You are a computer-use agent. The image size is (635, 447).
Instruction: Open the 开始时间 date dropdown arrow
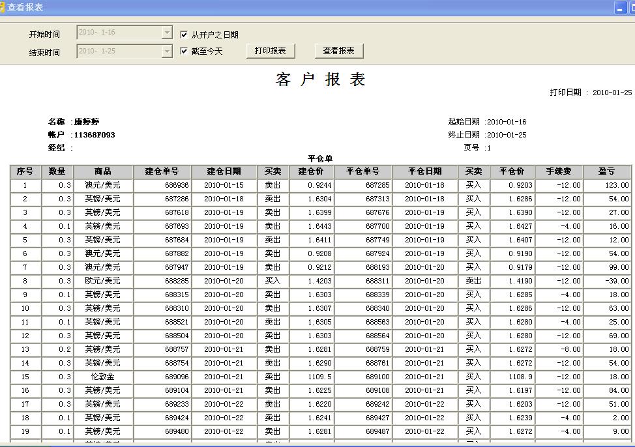pyautogui.click(x=167, y=33)
